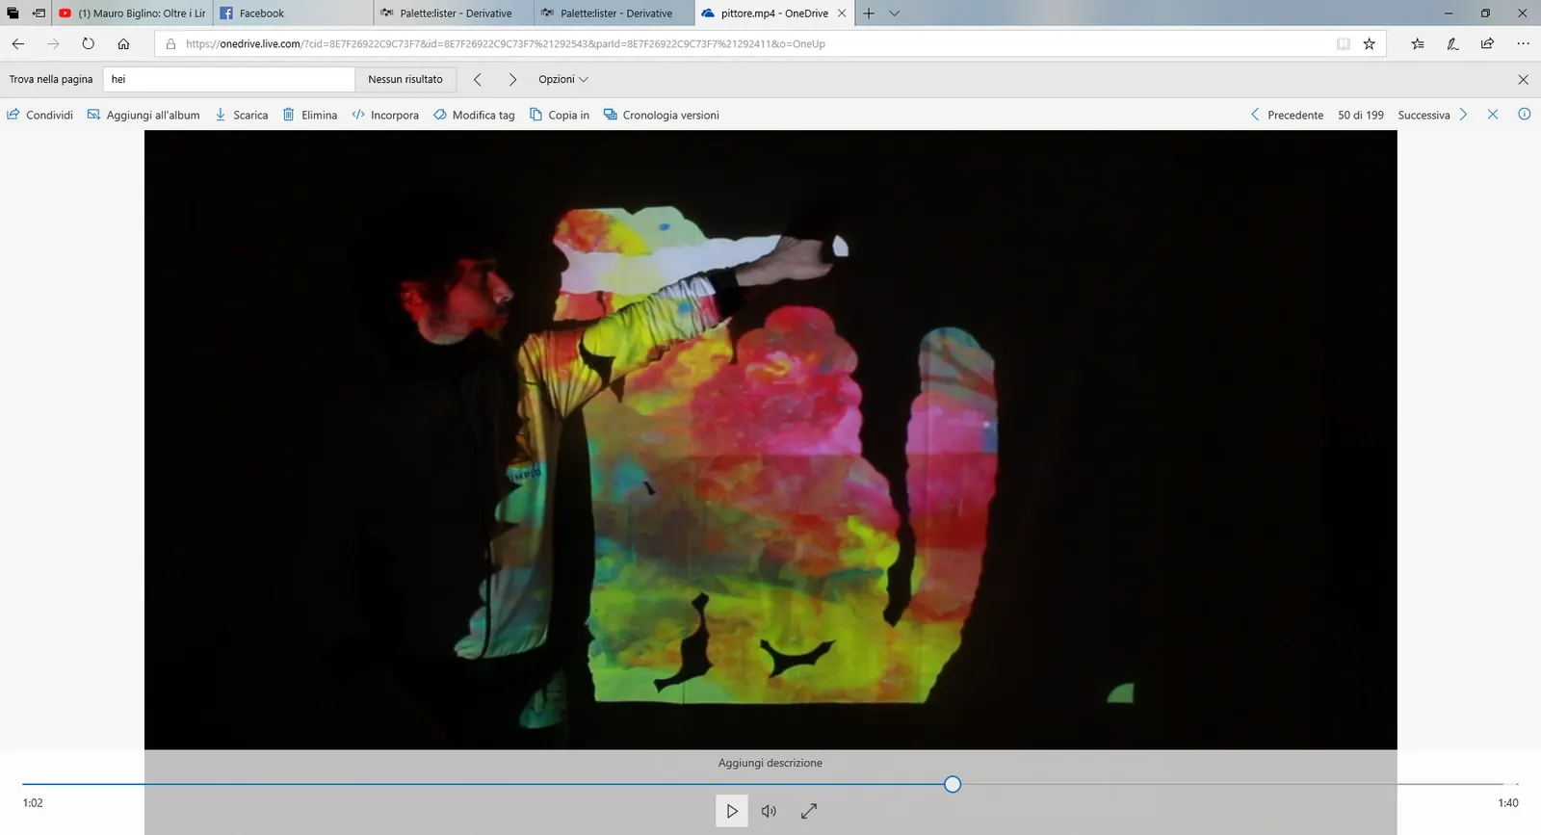Screen dimensions: 1541x835
Task: Focus the find-on-page search field
Action: (228, 79)
